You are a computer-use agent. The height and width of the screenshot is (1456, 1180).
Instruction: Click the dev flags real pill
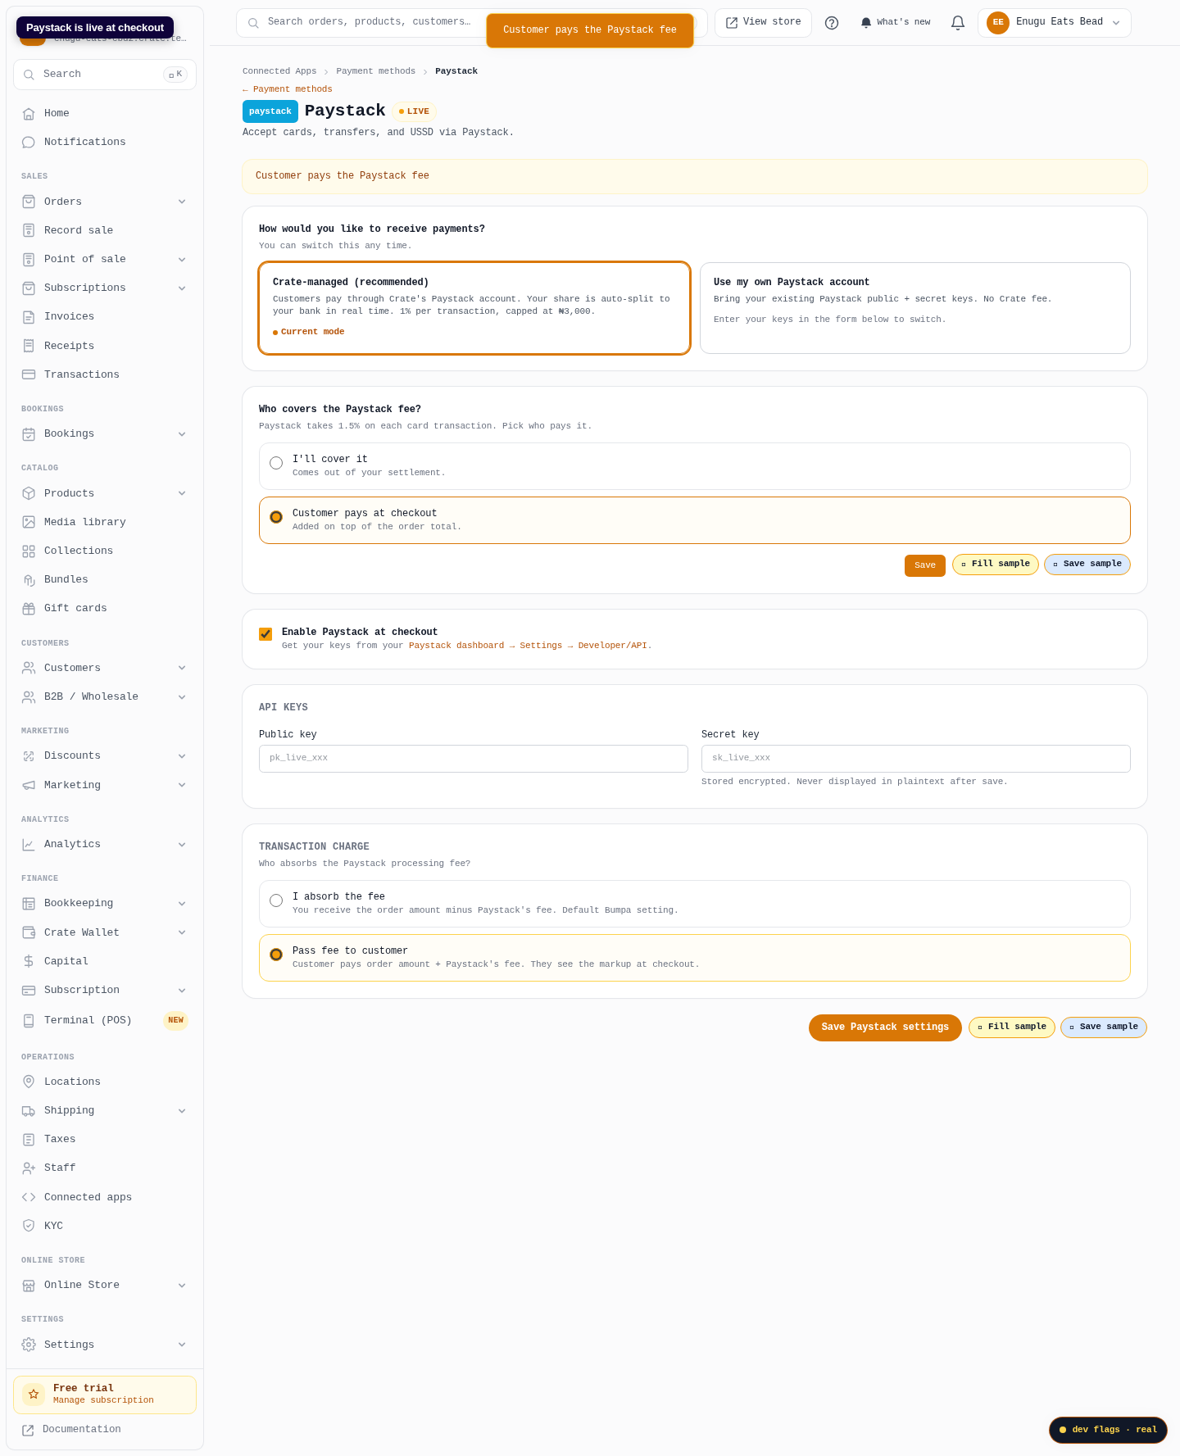[x=1108, y=1430]
